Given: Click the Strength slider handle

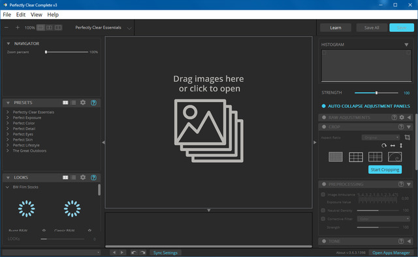Looking at the screenshot, I should [x=376, y=93].
